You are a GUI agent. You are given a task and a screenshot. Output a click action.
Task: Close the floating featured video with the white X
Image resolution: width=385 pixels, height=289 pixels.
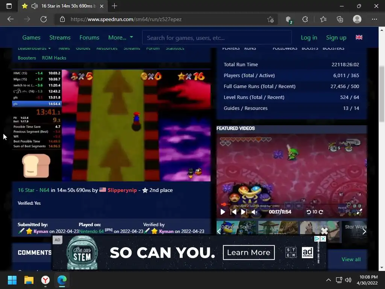(x=324, y=231)
